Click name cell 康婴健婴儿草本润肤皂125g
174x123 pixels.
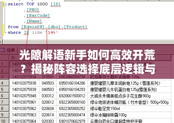129,83
